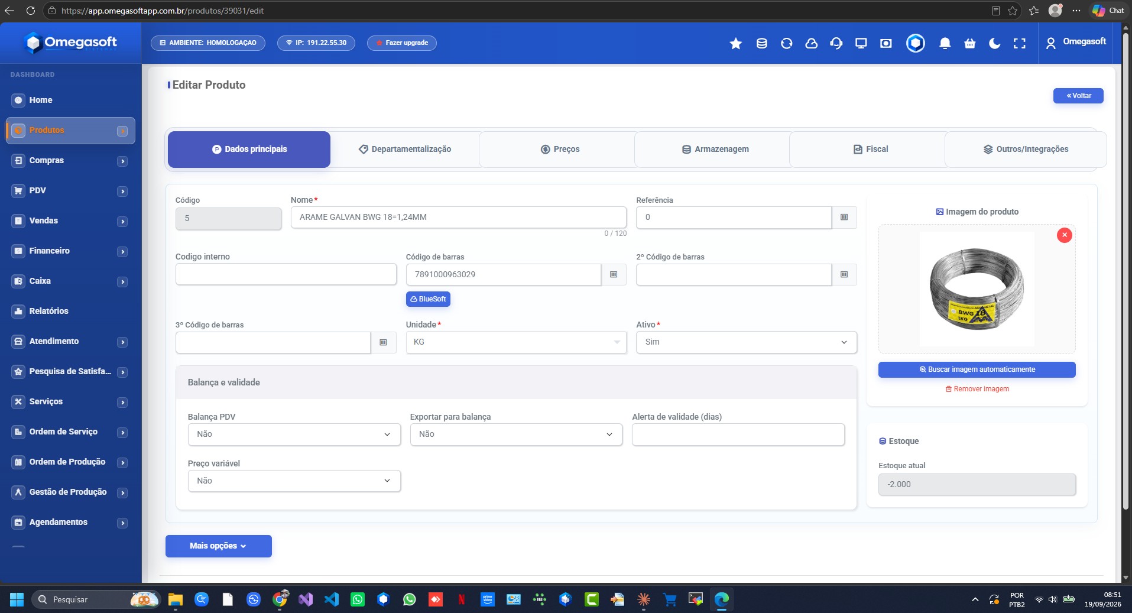This screenshot has width=1132, height=613.
Task: Toggle dark mode moon icon
Action: pyautogui.click(x=995, y=43)
